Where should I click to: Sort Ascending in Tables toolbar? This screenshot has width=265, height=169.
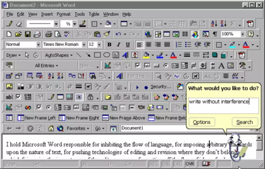pyautogui.click(x=214, y=24)
